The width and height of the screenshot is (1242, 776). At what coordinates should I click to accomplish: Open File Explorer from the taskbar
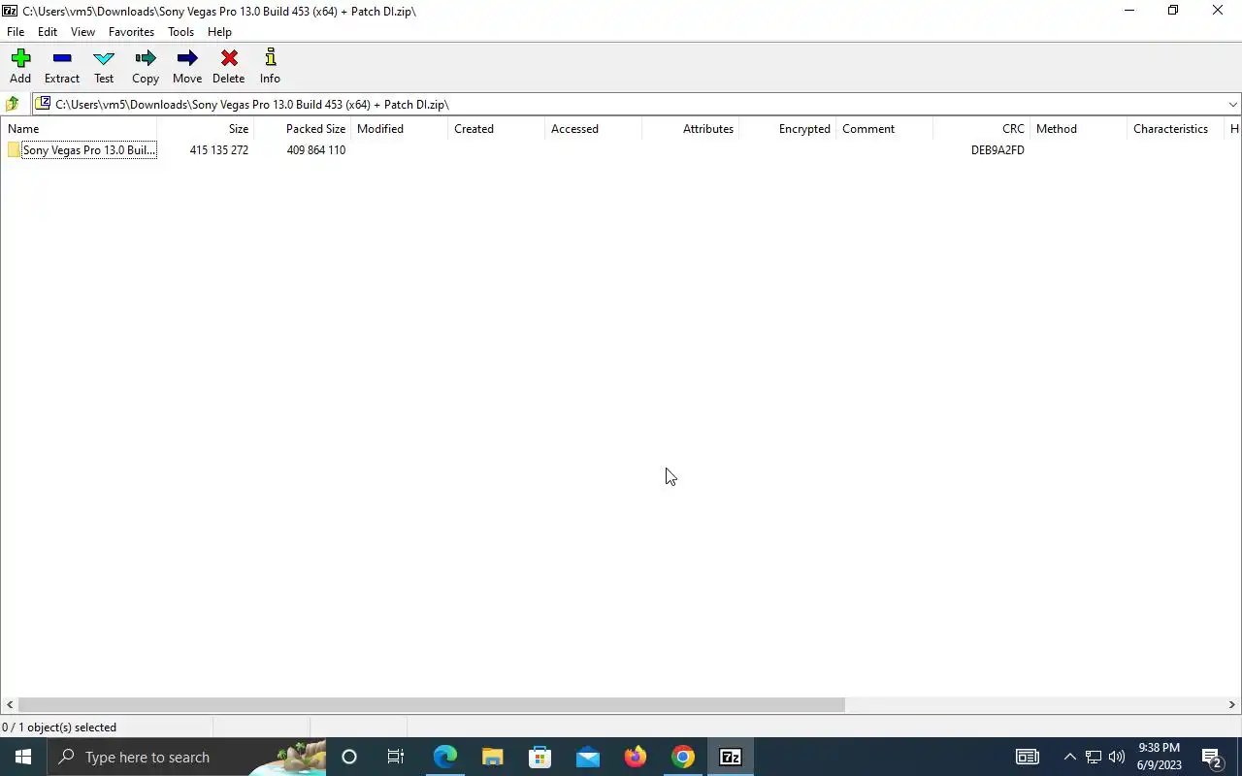492,757
